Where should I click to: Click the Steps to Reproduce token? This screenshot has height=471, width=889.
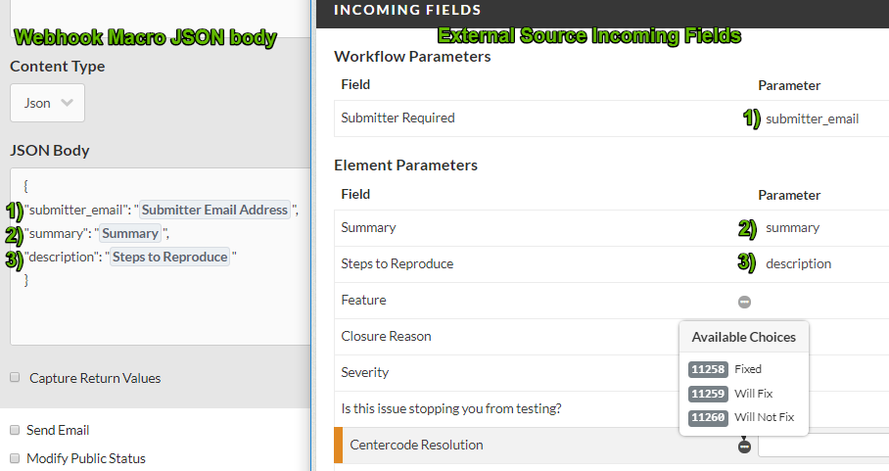click(x=169, y=257)
